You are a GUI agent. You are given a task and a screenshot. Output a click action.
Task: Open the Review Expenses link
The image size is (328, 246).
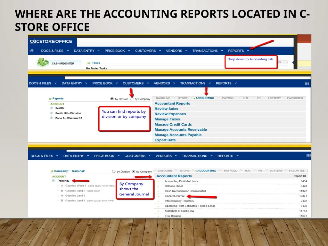[170, 114]
